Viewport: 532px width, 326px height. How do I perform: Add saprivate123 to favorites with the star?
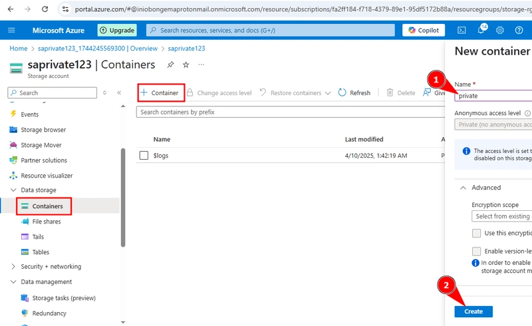click(x=186, y=65)
